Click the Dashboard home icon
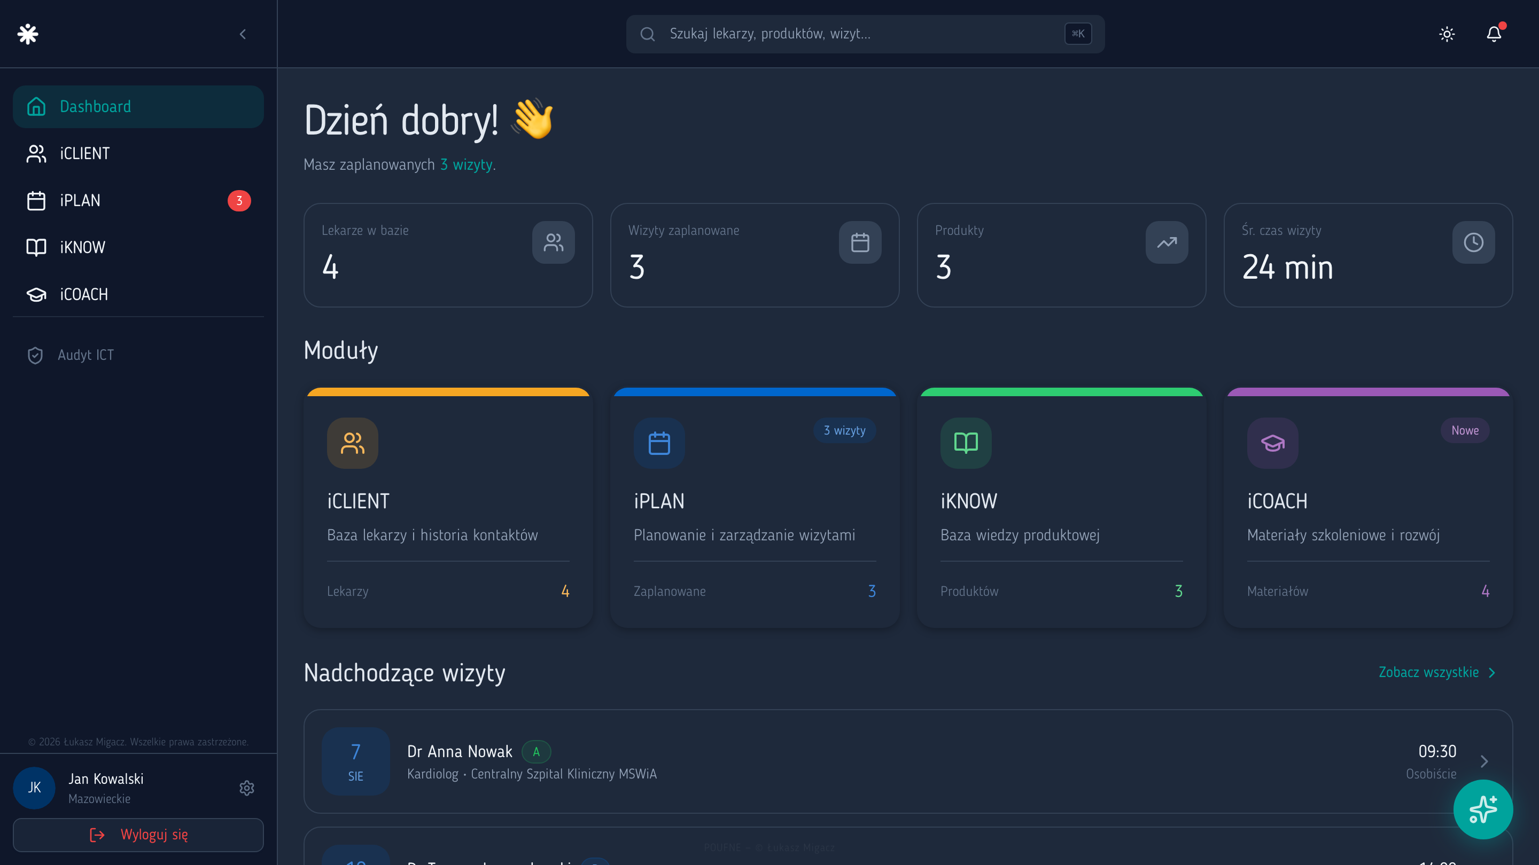 tap(36, 107)
